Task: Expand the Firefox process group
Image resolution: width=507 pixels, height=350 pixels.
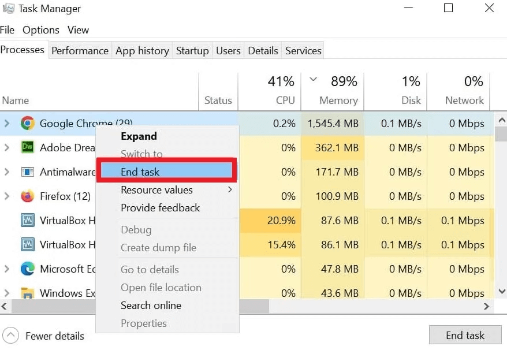Action: tap(7, 196)
